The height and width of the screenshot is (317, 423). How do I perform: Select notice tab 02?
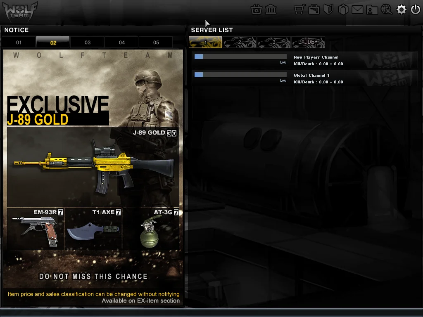tap(53, 43)
